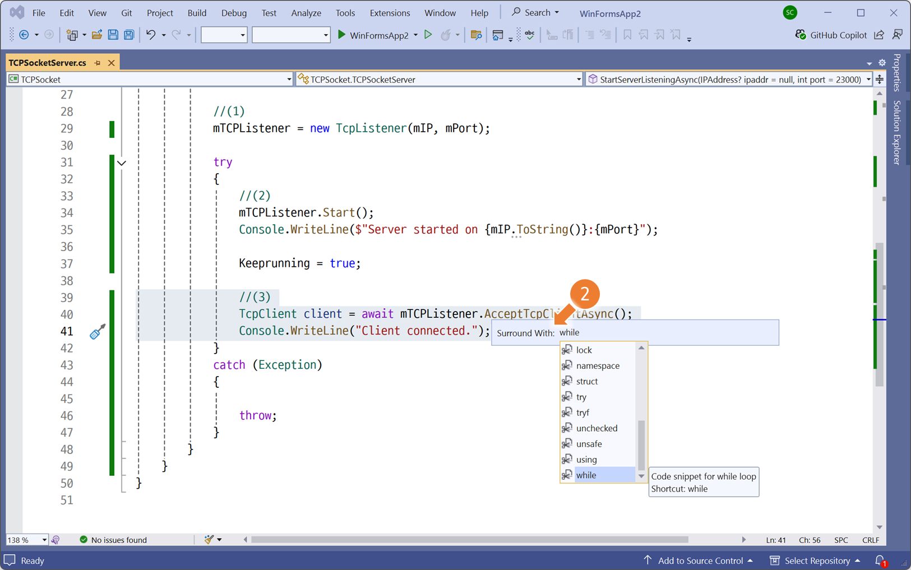
Task: Switch to the TCPSocketServer.cs tab
Action: pyautogui.click(x=48, y=63)
